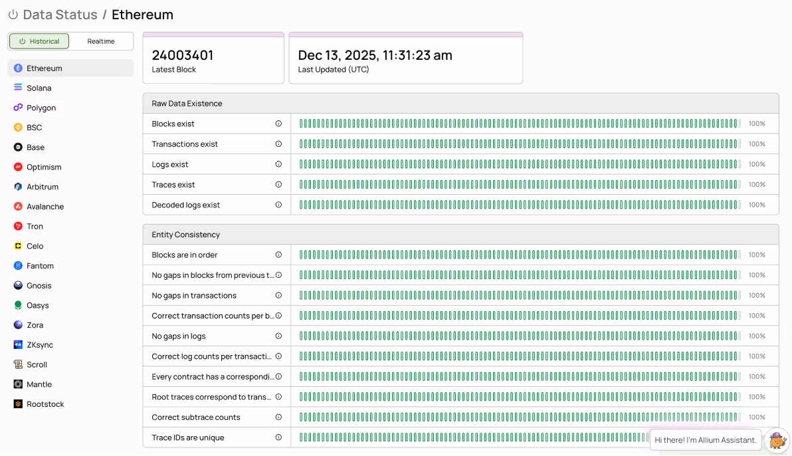
Task: Click the BSC chain icon
Action: click(18, 128)
